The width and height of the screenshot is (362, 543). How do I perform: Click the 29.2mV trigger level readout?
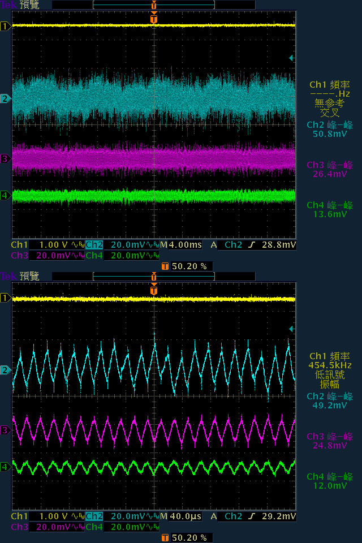click(279, 516)
